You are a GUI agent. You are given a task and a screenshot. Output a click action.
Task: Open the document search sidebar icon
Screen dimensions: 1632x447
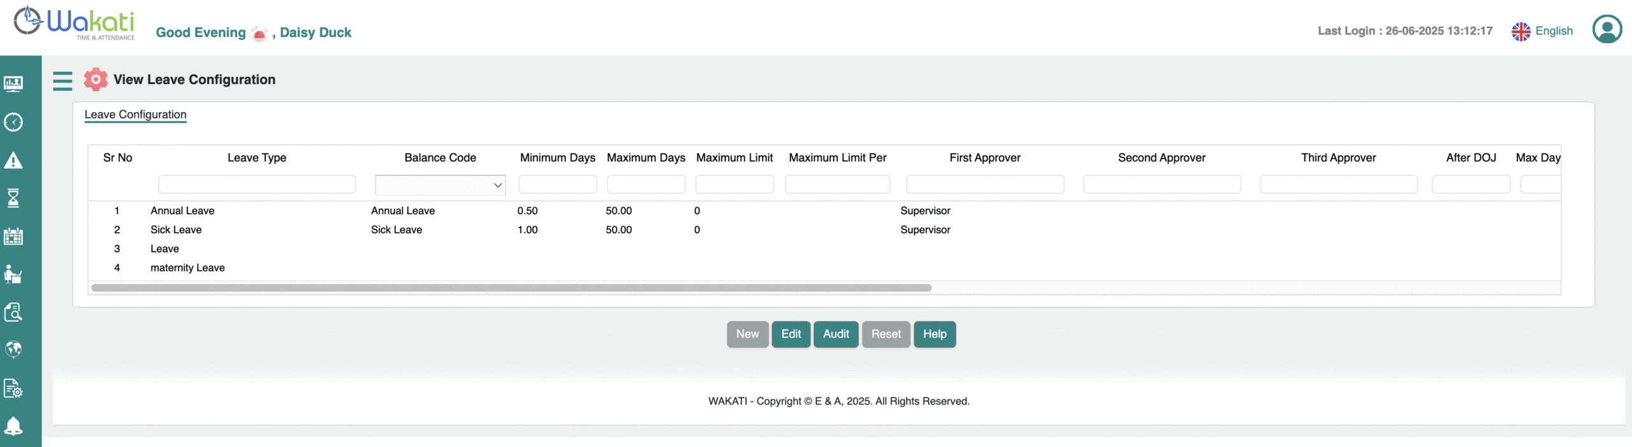point(13,312)
